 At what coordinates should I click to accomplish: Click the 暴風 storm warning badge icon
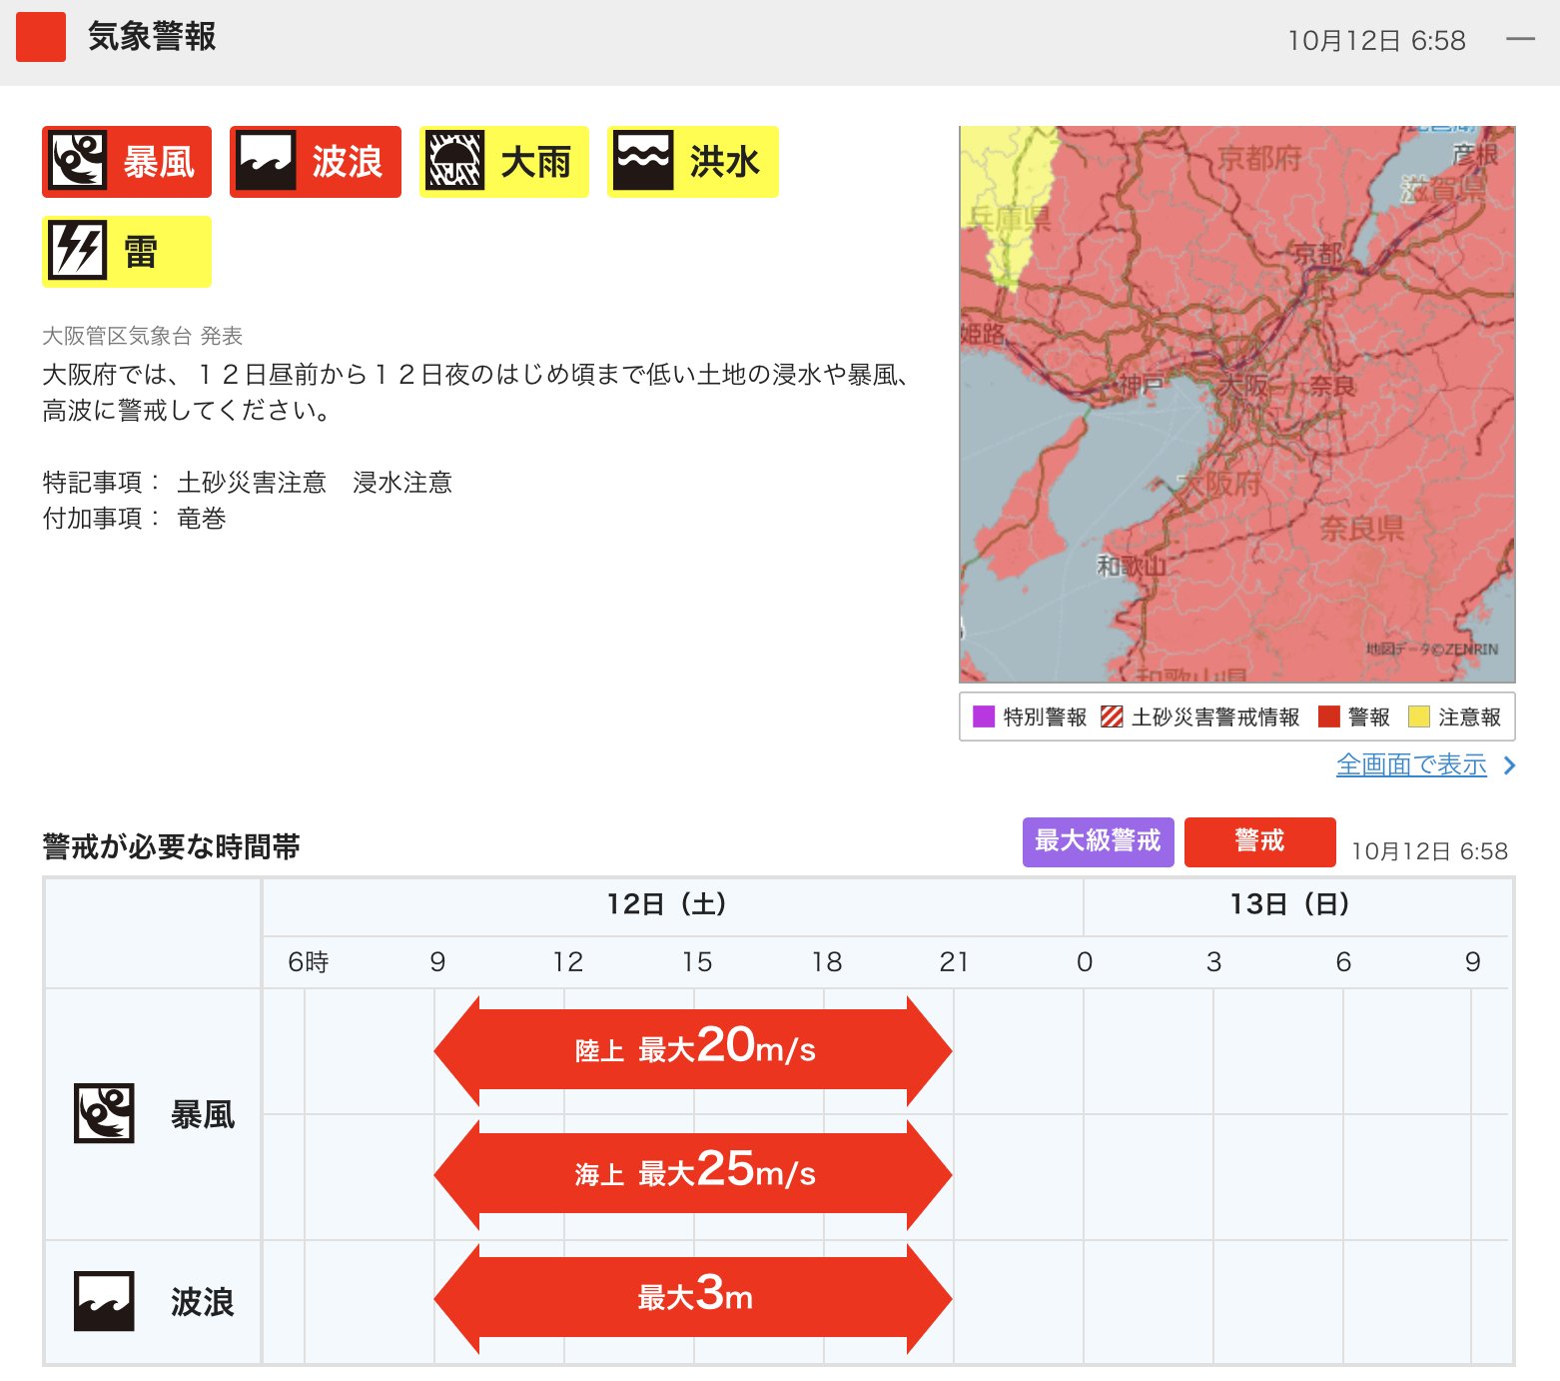pos(78,162)
